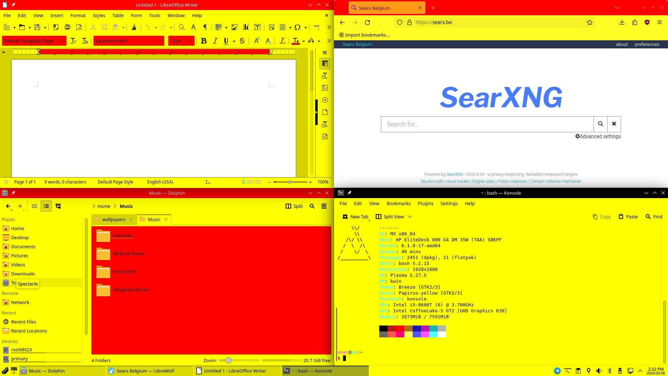The width and height of the screenshot is (668, 376).
Task: Expand underline style dropdown arrow
Action: (x=234, y=41)
